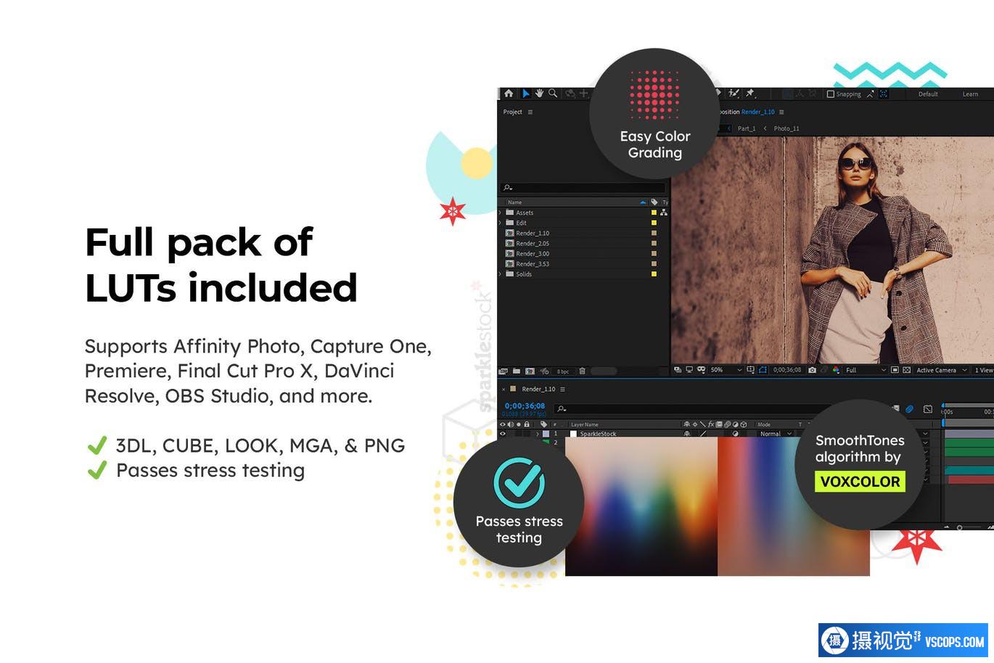Click the snapshot camera icon in viewer
Viewport: 994px width, 663px height.
click(812, 370)
